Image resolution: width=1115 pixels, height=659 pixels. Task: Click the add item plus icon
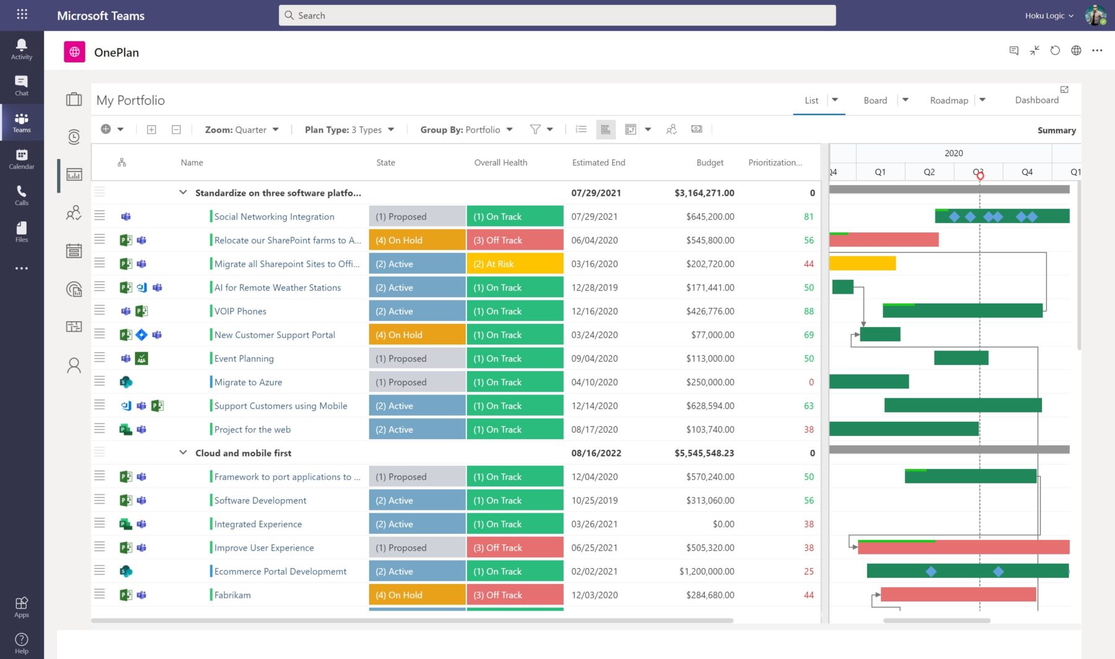pos(106,129)
